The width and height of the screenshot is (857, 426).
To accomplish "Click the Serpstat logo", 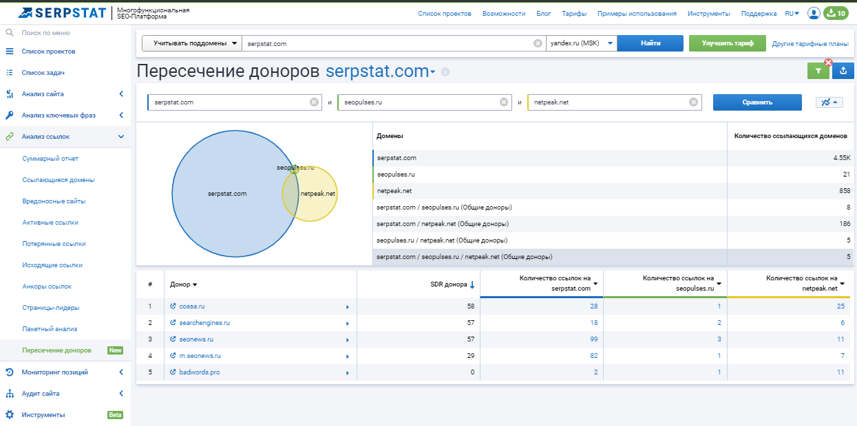I will point(61,12).
